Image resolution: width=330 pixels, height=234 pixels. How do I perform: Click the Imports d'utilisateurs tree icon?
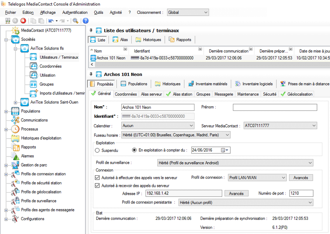click(34, 93)
